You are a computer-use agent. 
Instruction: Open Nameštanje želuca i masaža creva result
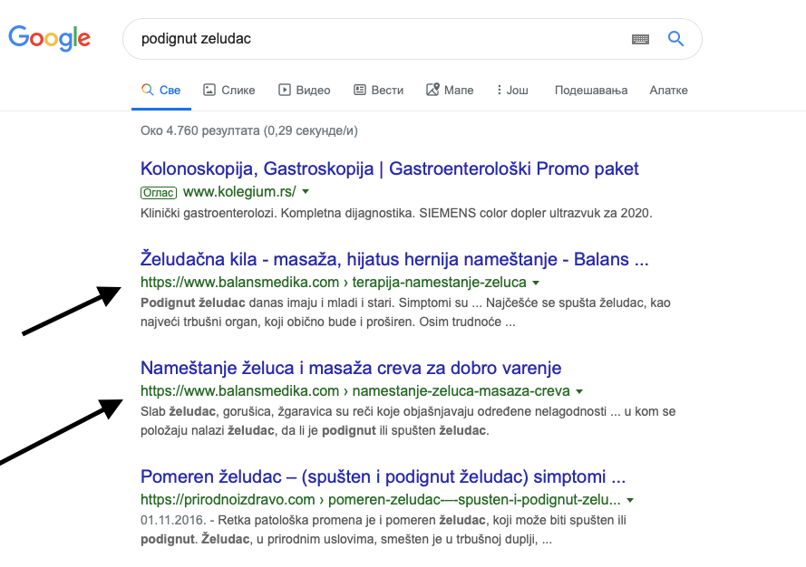351,368
